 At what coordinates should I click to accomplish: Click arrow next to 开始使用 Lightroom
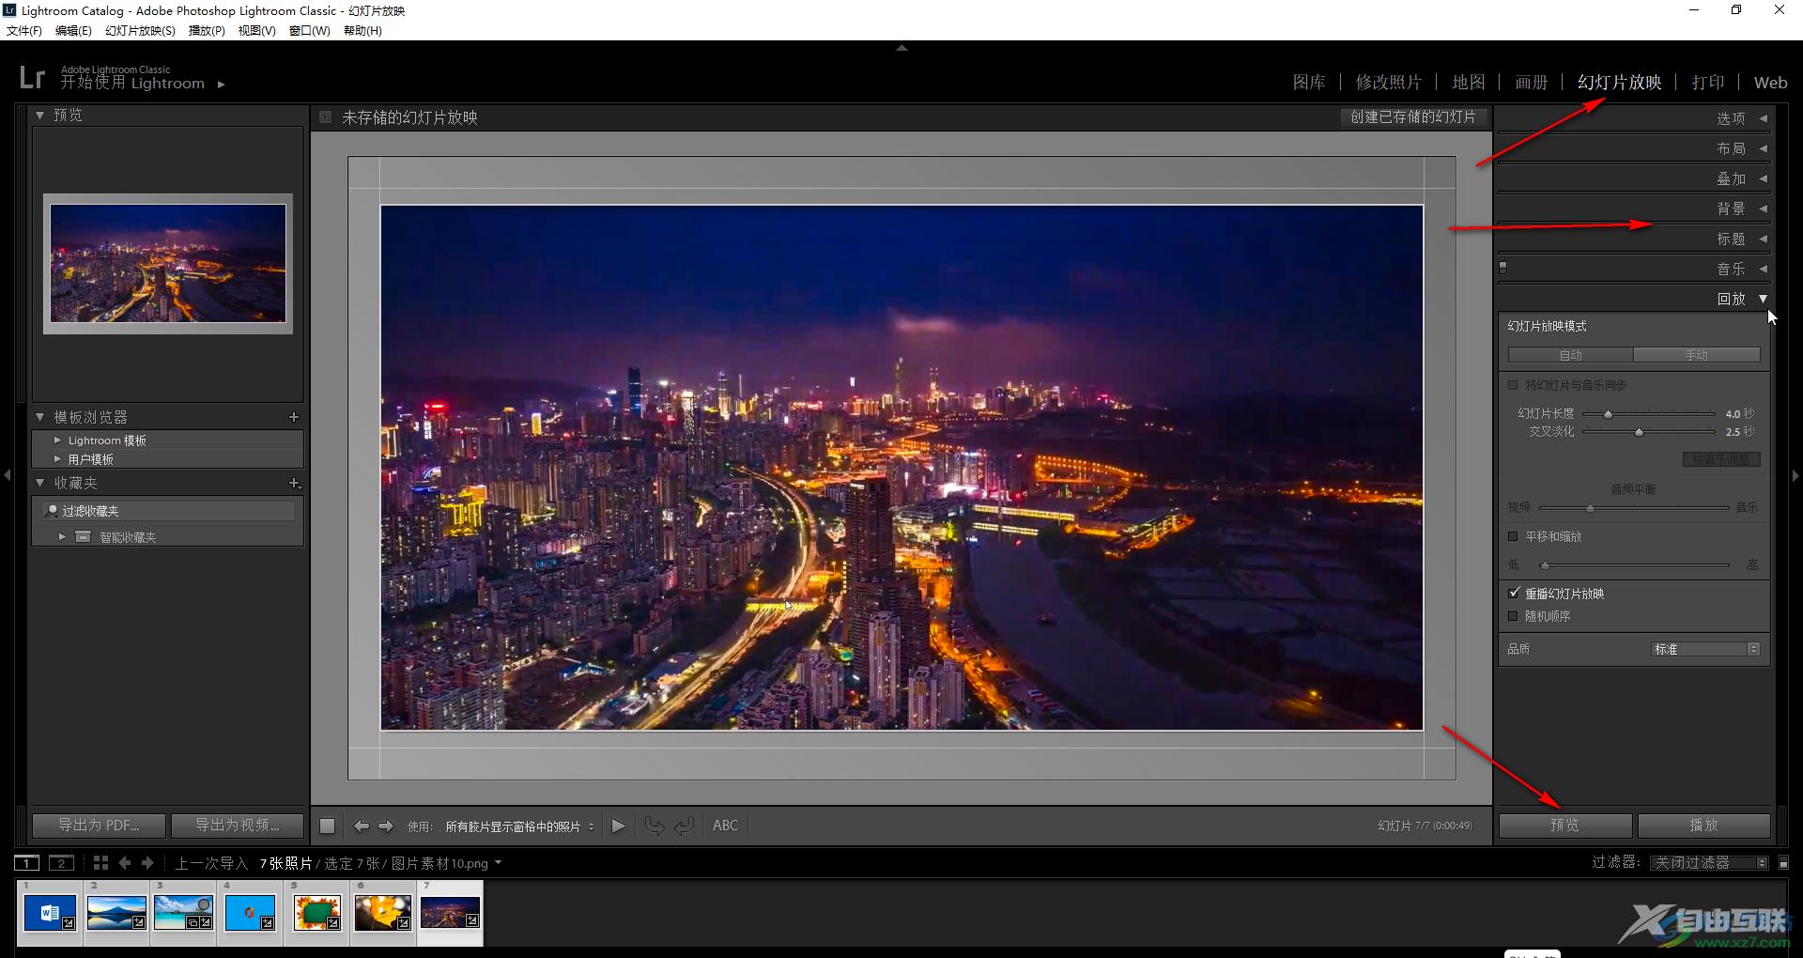point(222,85)
